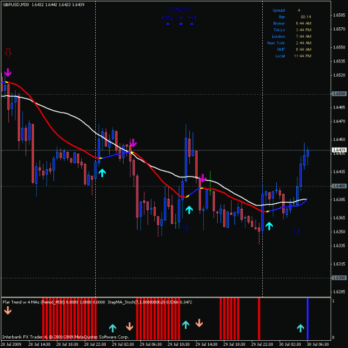Click cyan buy arrow near 29 Jul 10:30
Screen dimensions: 348x348
[189, 210]
